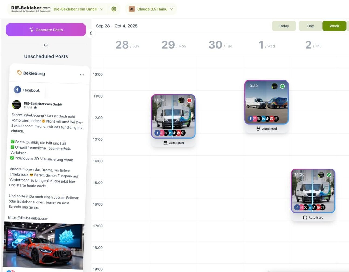The height and width of the screenshot is (272, 349).
Task: Click the TikTok icon on the 11:09 post
Action: coord(174,133)
